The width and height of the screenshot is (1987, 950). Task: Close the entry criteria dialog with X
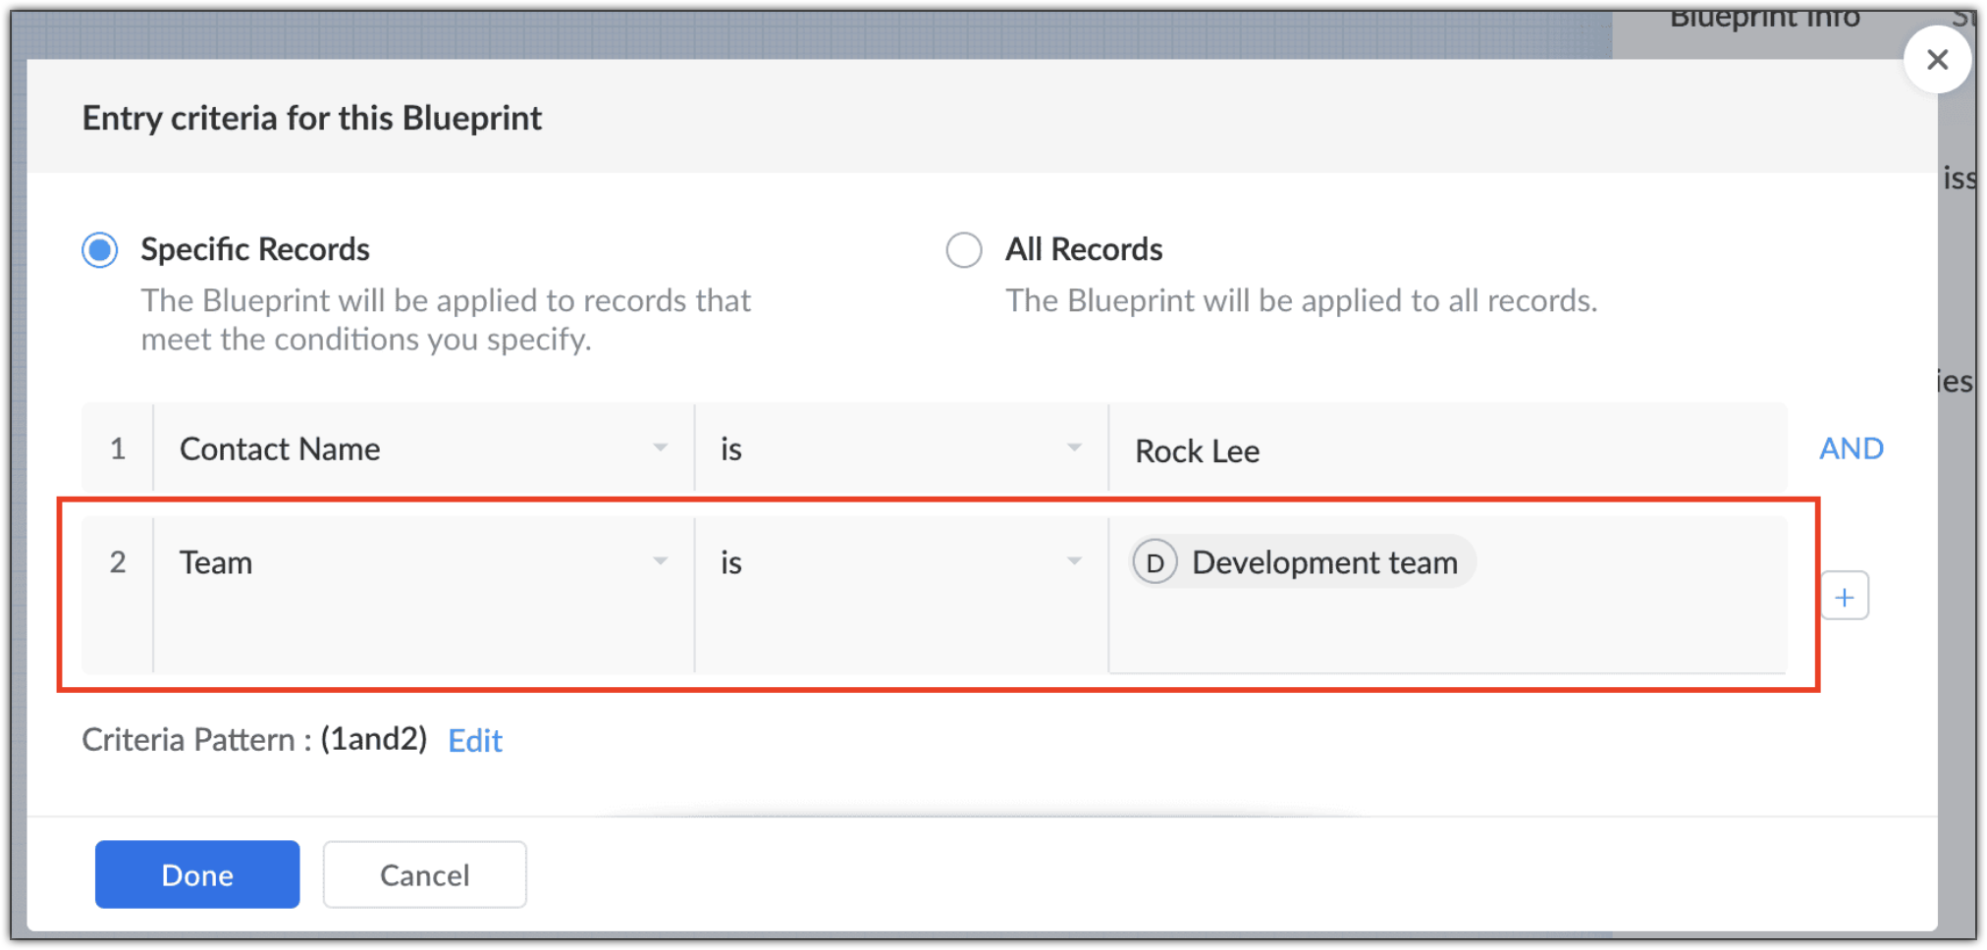click(x=1937, y=60)
